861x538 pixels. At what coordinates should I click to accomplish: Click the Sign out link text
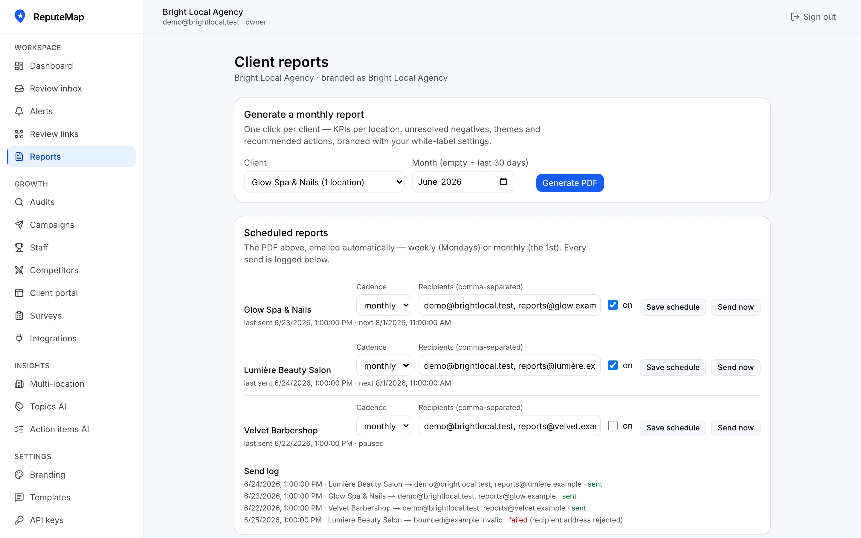(819, 17)
